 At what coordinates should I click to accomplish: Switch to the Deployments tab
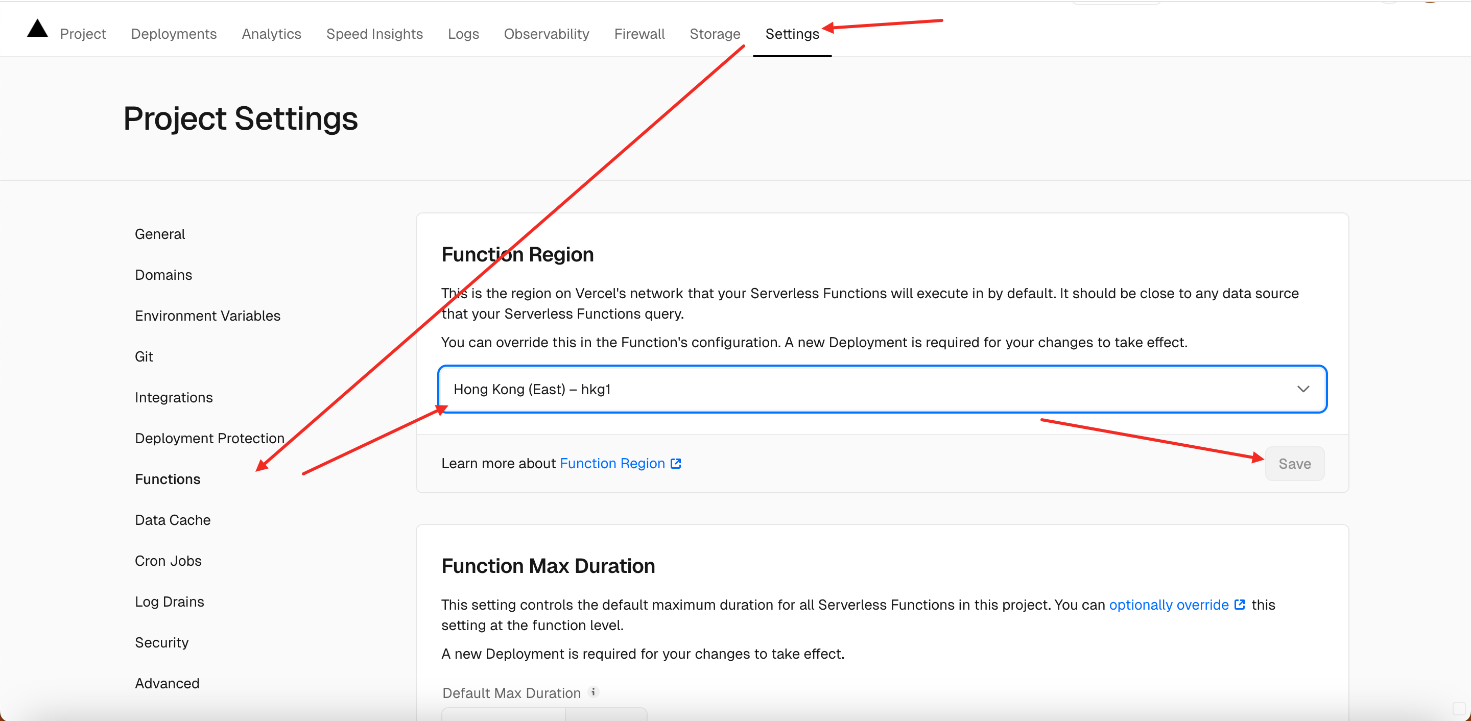[174, 34]
